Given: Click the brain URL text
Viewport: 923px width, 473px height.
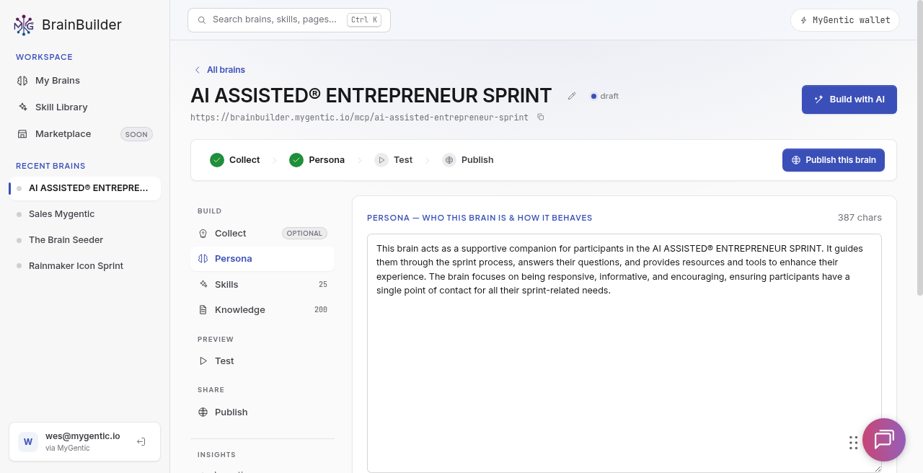Looking at the screenshot, I should point(359,117).
